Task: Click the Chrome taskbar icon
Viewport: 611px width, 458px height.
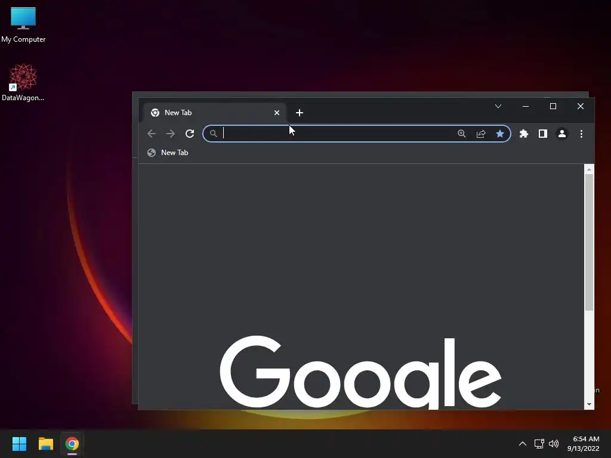Action: pyautogui.click(x=72, y=444)
